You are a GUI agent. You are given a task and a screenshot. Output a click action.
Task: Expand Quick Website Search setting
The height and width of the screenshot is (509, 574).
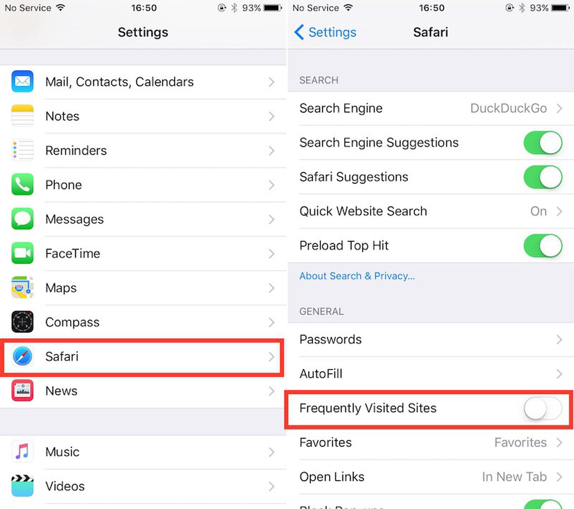coord(430,211)
